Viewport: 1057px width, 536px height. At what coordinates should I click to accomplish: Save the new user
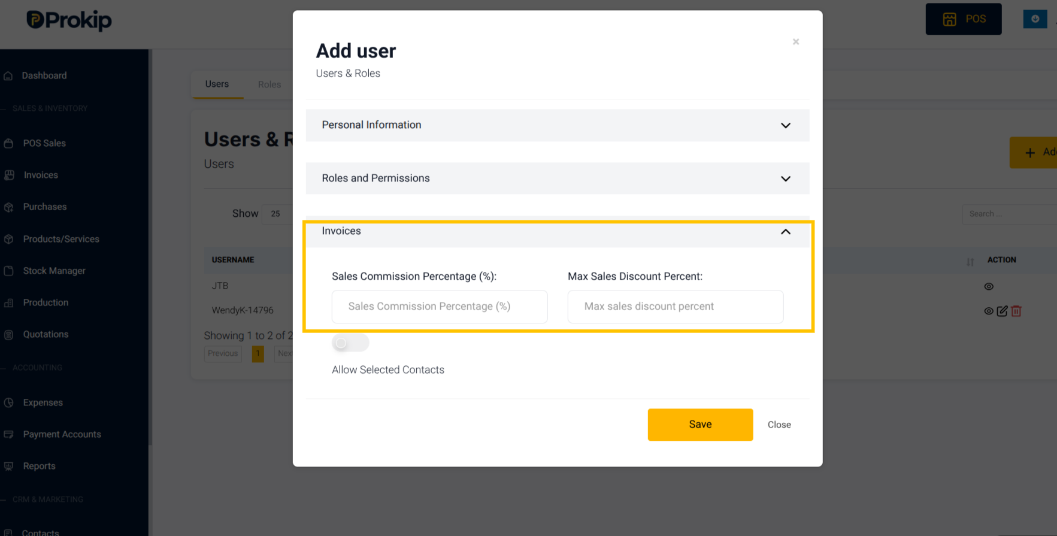coord(700,425)
